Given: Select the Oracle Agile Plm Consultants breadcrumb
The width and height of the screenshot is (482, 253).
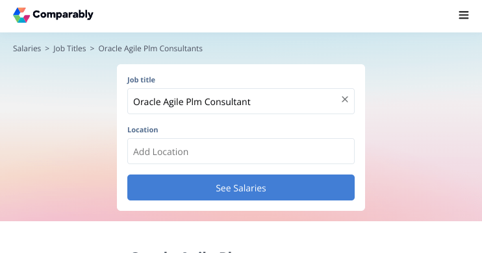Looking at the screenshot, I should (150, 49).
